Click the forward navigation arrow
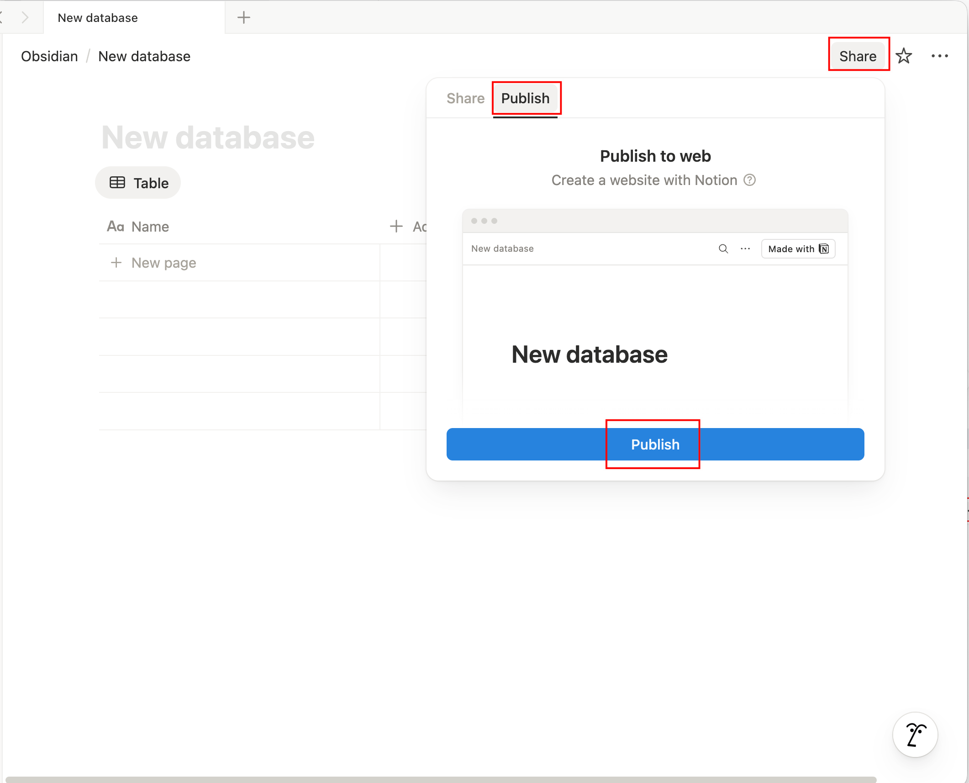The width and height of the screenshot is (969, 783). pyautogui.click(x=25, y=18)
